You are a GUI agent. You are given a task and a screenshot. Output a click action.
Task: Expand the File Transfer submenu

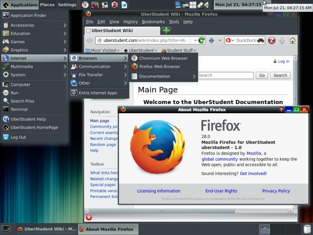[x=99, y=75]
